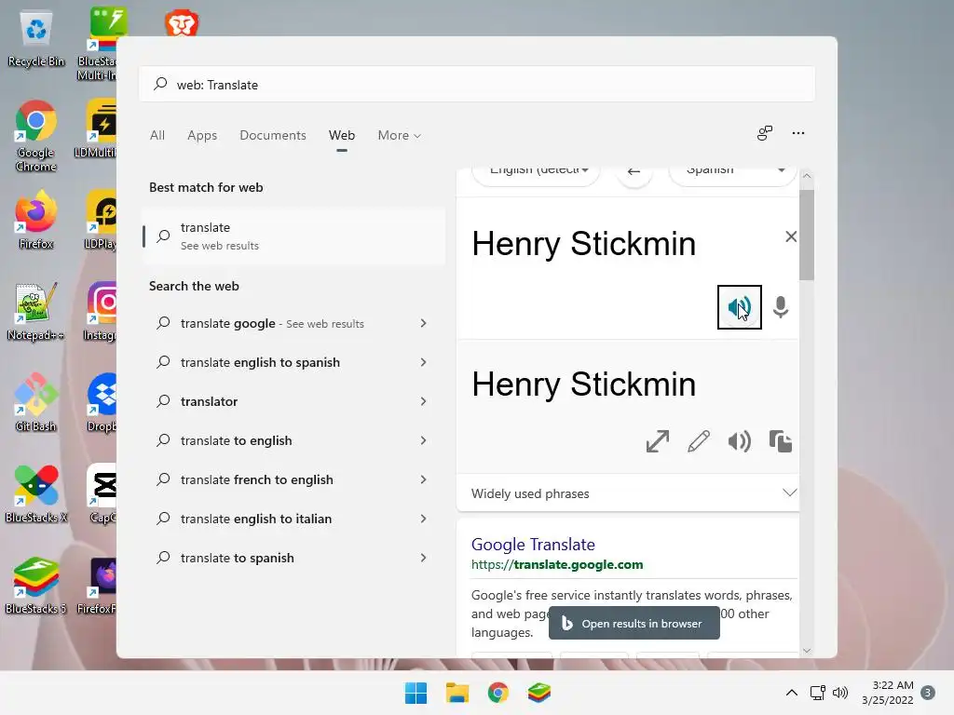Screen dimensions: 954x715
Task: Expand arrow for translate google
Action: [x=424, y=323]
